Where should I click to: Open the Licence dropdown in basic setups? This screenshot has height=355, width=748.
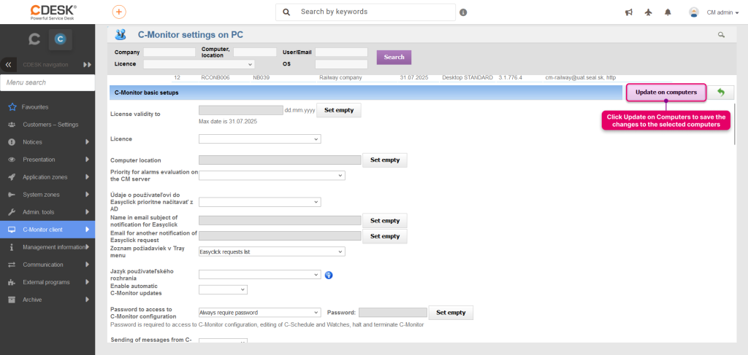[x=259, y=139]
